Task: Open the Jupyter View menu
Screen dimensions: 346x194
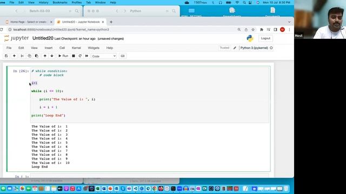Action: [34, 48]
